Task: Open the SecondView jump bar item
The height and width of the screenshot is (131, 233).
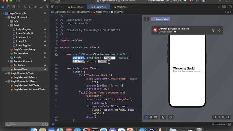Action: click(x=101, y=12)
